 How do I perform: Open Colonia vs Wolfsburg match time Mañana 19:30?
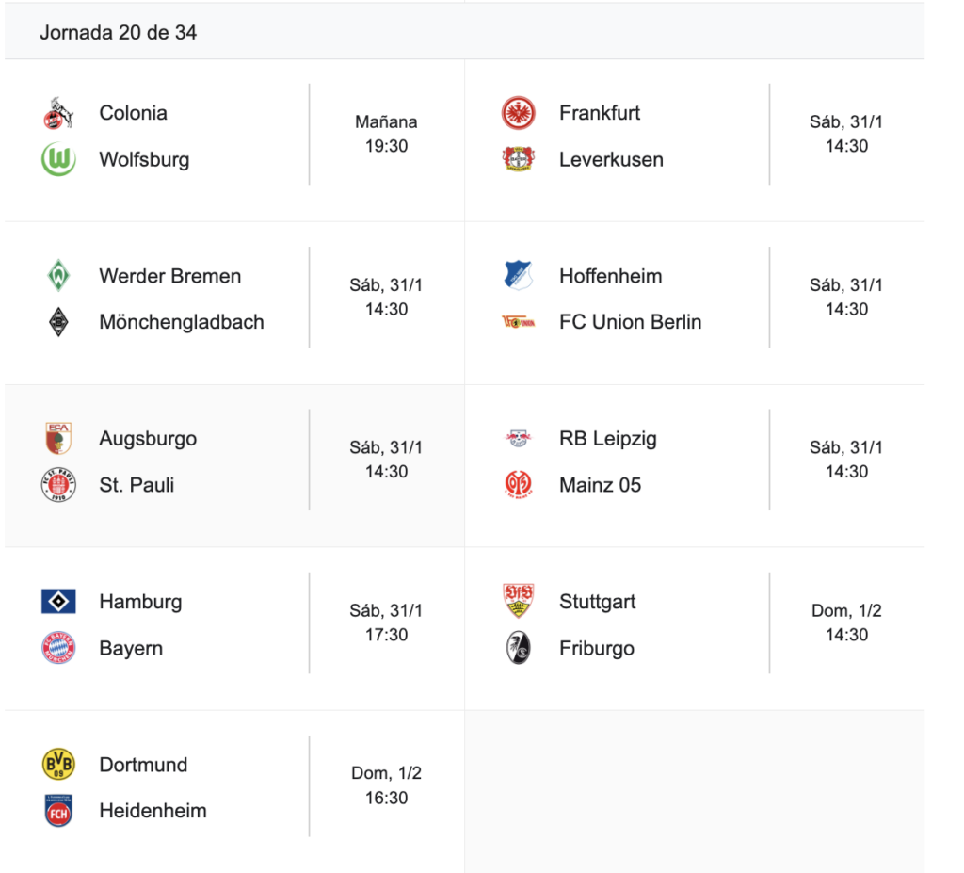pyautogui.click(x=386, y=134)
